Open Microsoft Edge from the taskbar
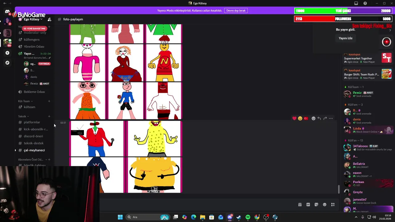Screen dimensions: 395x222 click(193, 217)
